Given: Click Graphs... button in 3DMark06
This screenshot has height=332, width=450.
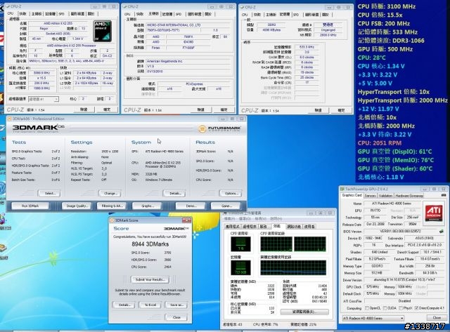Looking at the screenshot, I should pos(148,206).
